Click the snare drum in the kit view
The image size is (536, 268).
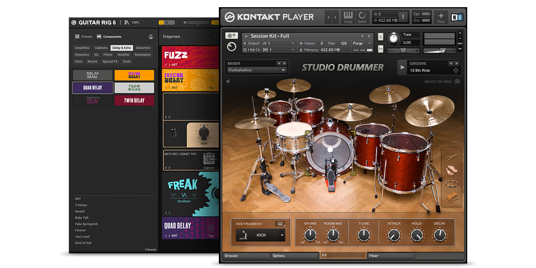pos(293,138)
